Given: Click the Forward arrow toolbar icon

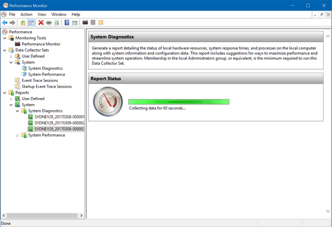Looking at the screenshot, I should point(13,23).
